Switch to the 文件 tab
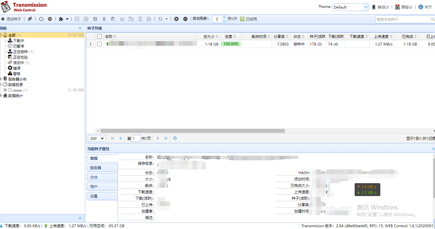 (102, 177)
